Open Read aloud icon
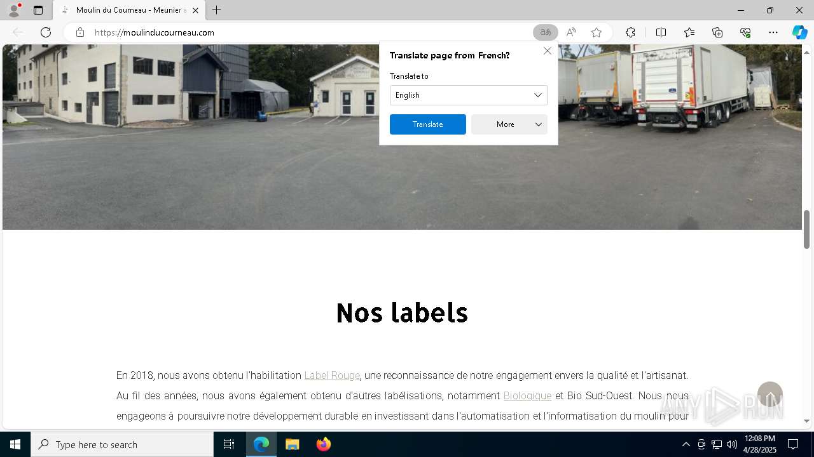The width and height of the screenshot is (814, 457). [571, 32]
